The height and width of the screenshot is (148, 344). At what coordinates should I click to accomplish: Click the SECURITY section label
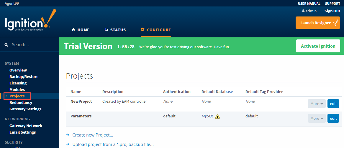[14, 142]
